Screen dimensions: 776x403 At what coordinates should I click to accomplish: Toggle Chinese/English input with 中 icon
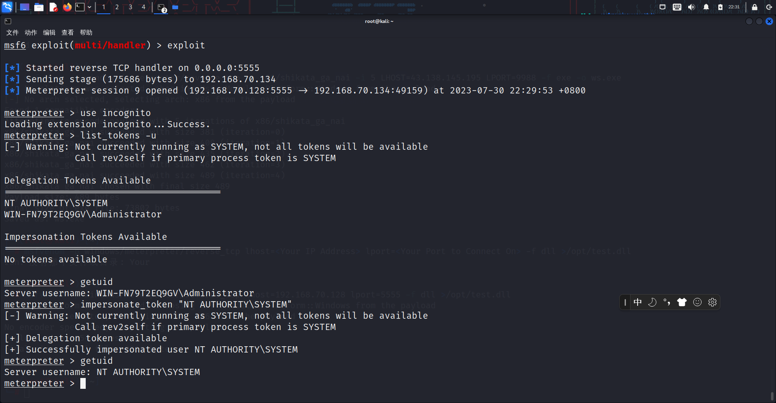coord(638,302)
